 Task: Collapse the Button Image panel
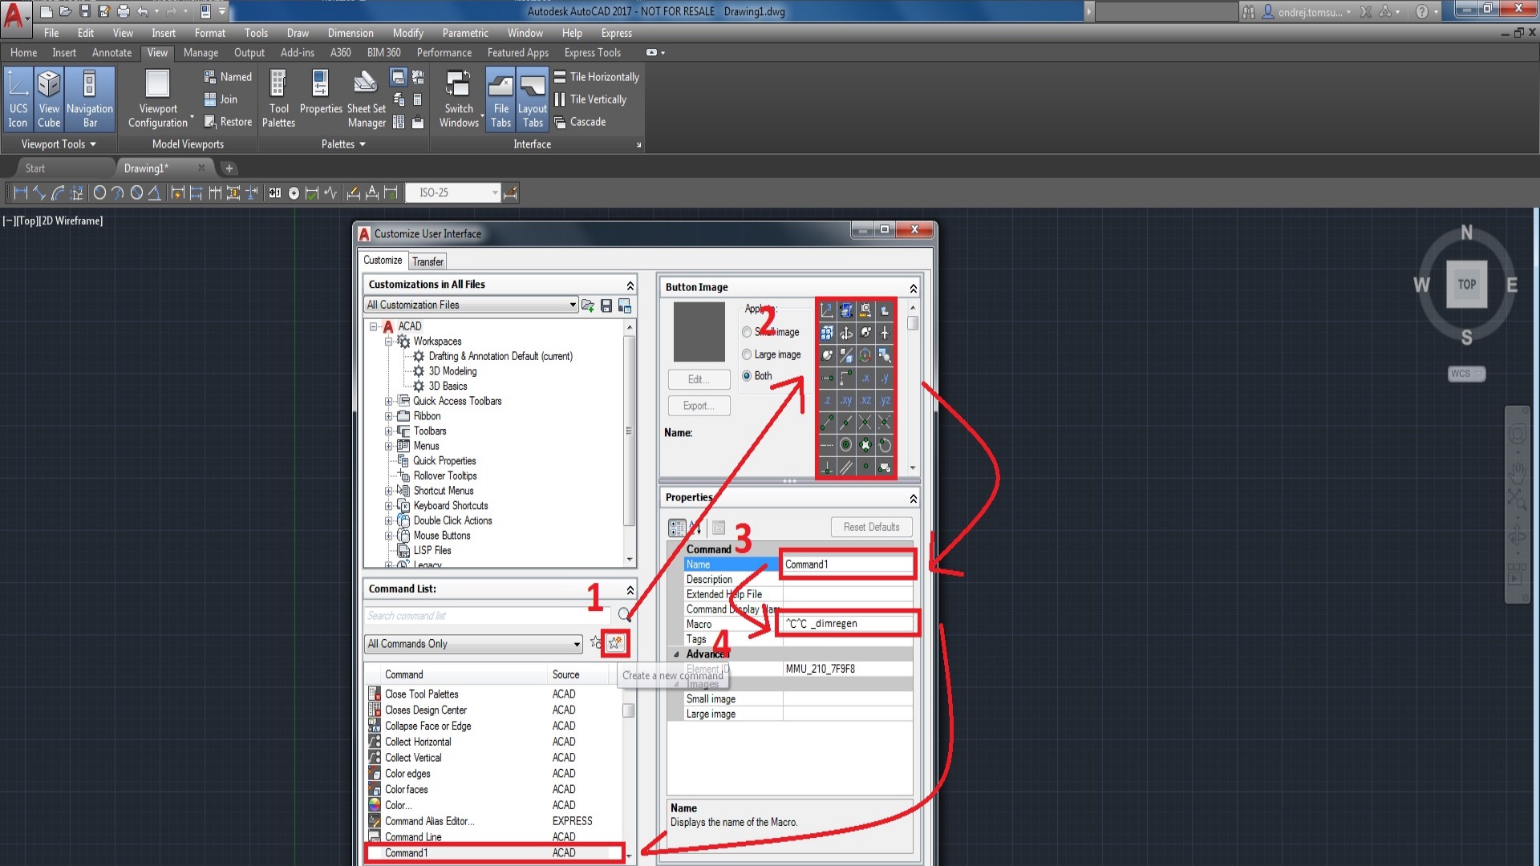coord(913,288)
